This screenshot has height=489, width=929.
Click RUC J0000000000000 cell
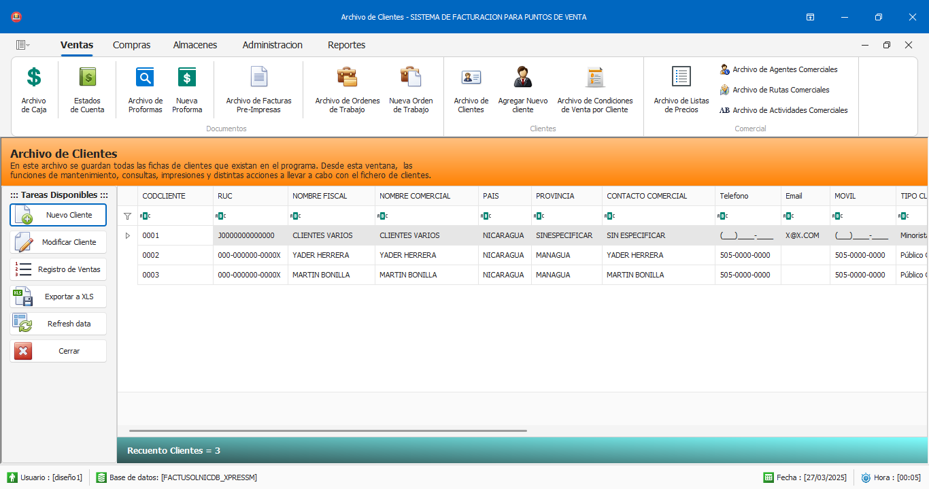pyautogui.click(x=250, y=235)
